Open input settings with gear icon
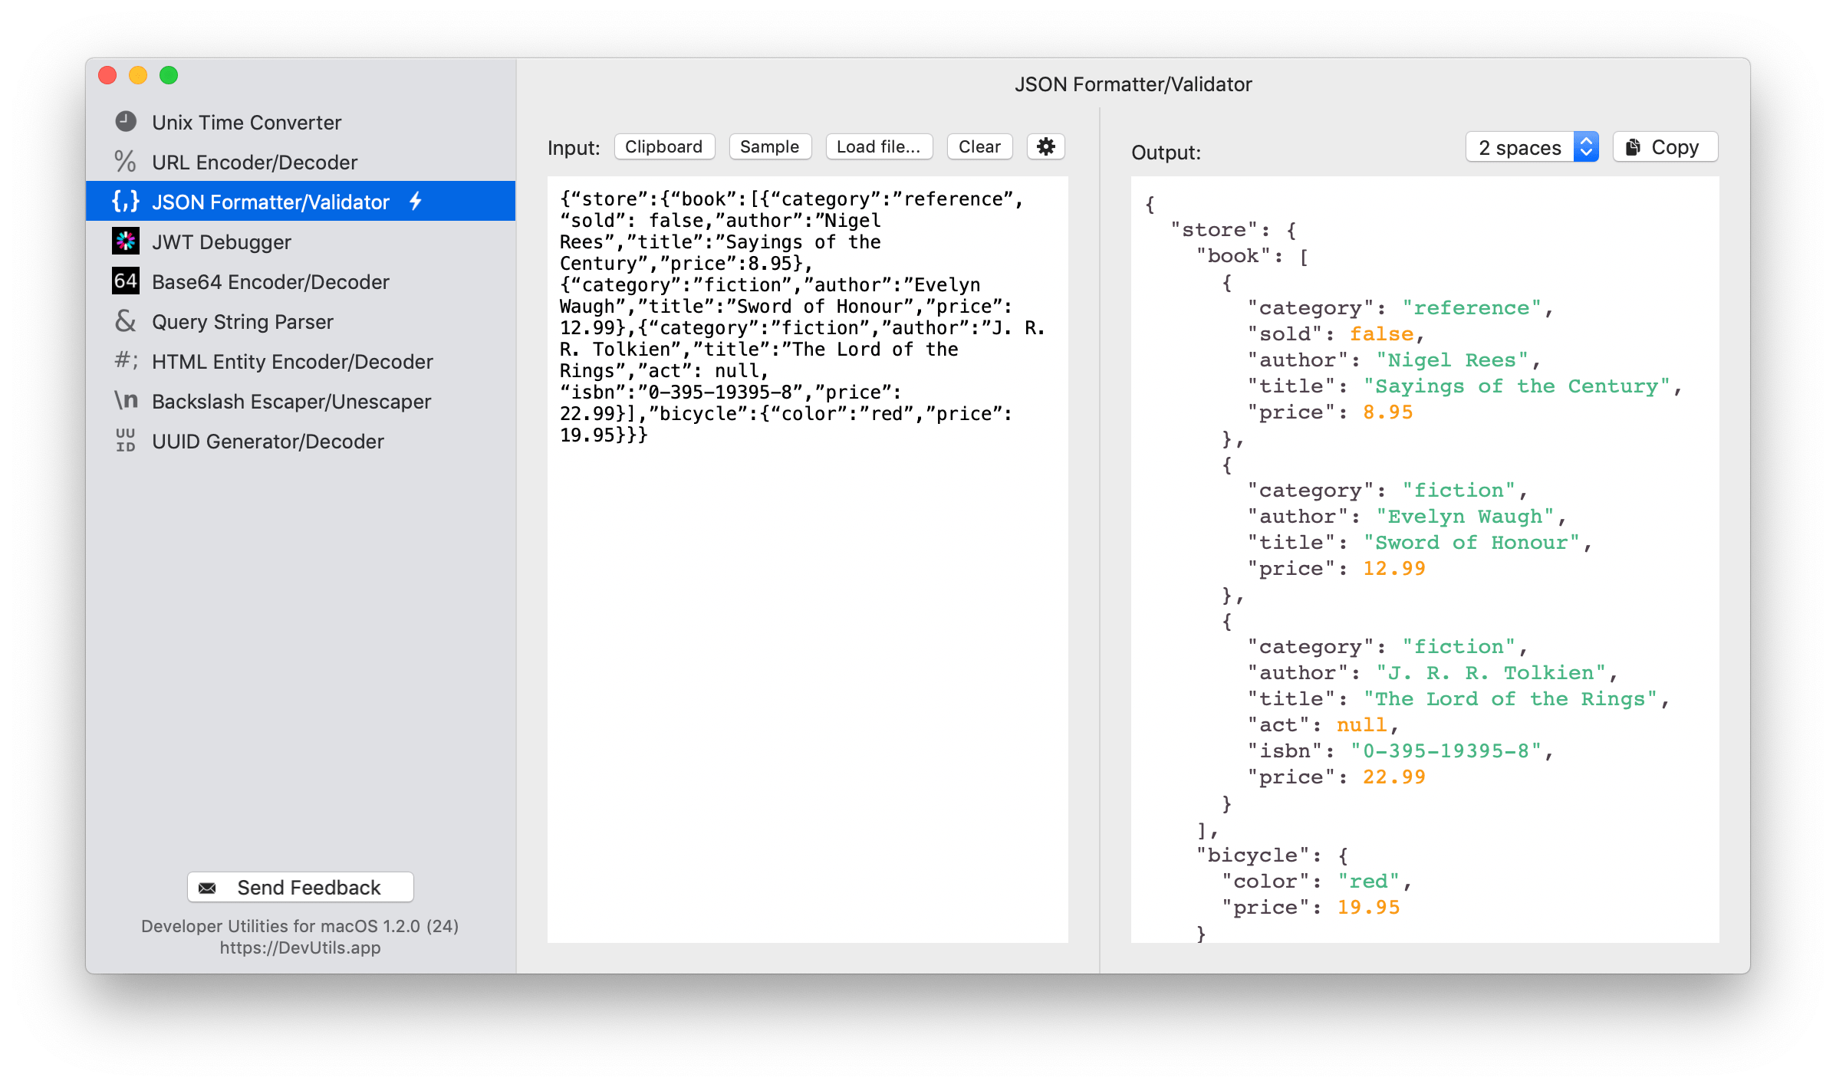Screen dimensions: 1836x1087 1045,146
